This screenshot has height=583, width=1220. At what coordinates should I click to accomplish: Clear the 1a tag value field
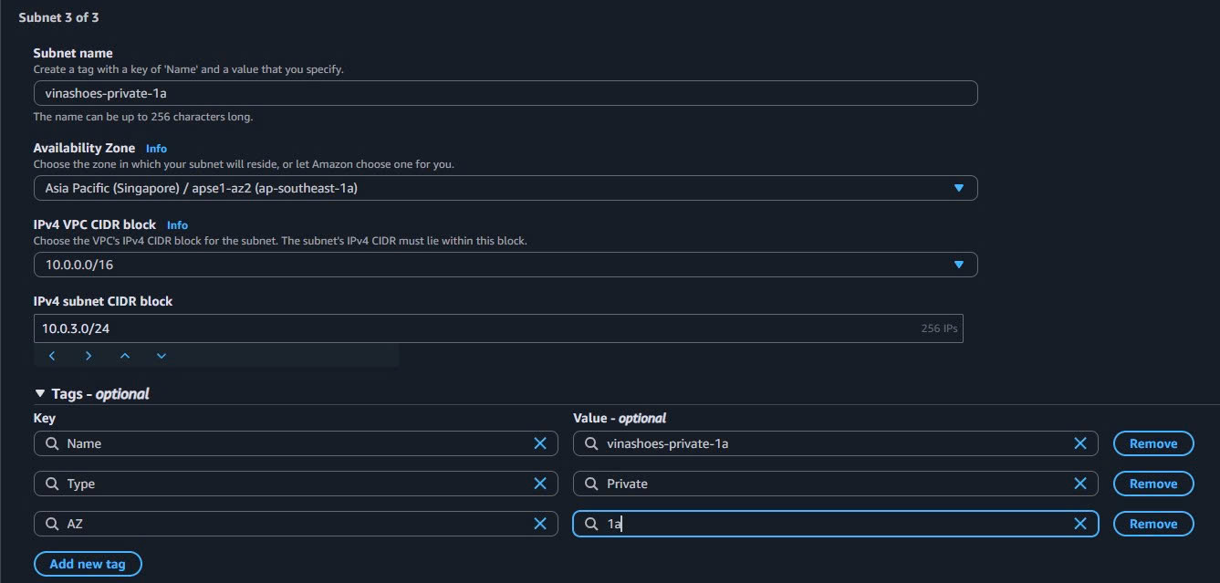pos(1079,524)
